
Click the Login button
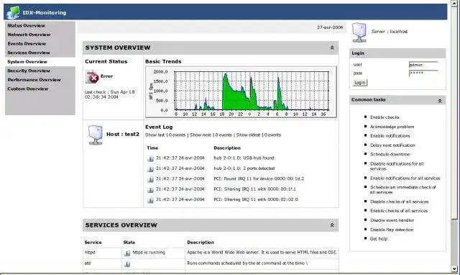359,83
